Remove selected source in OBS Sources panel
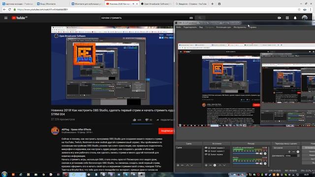315x177 pixels. [x=210, y=165]
